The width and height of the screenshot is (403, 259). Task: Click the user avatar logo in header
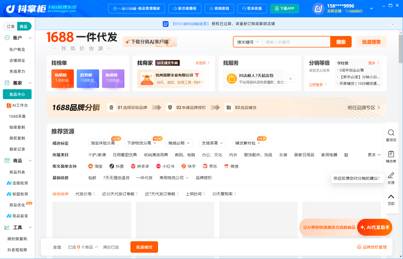(x=318, y=9)
